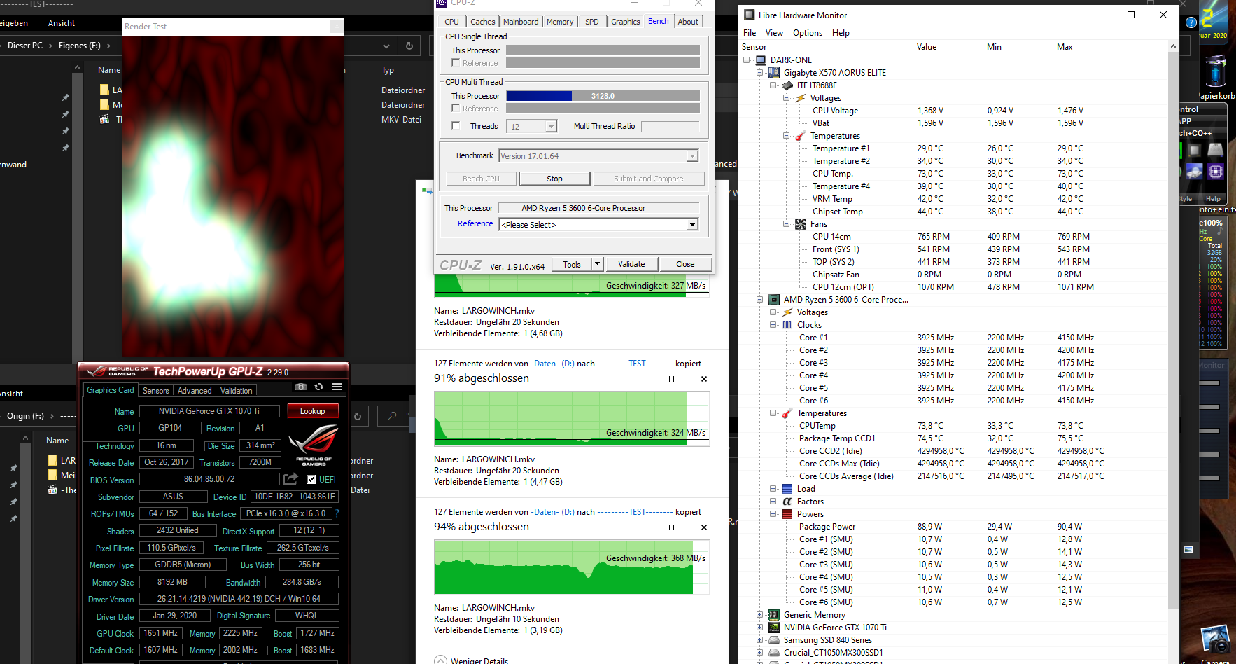Click the ITE Temperatures thermometer icon
This screenshot has width=1236, height=664.
pos(801,136)
